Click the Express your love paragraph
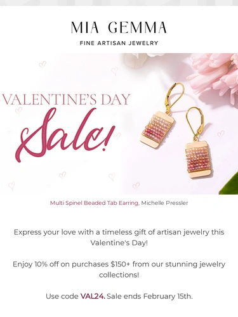238x317 pixels. point(119,237)
